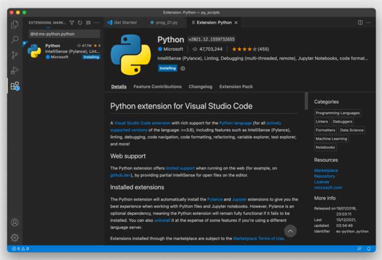The height and width of the screenshot is (260, 382).
Task: Open the github.dev link
Action: tap(120, 175)
